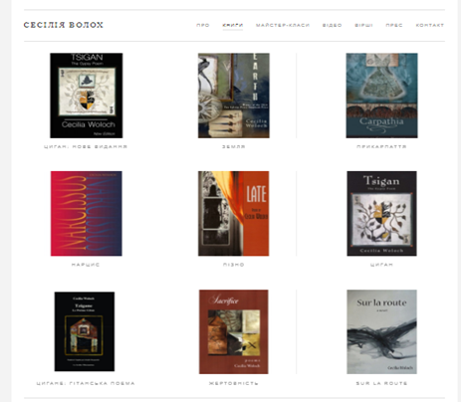The width and height of the screenshot is (461, 402).
Task: Open the Sur la route book cover
Action: point(381,331)
